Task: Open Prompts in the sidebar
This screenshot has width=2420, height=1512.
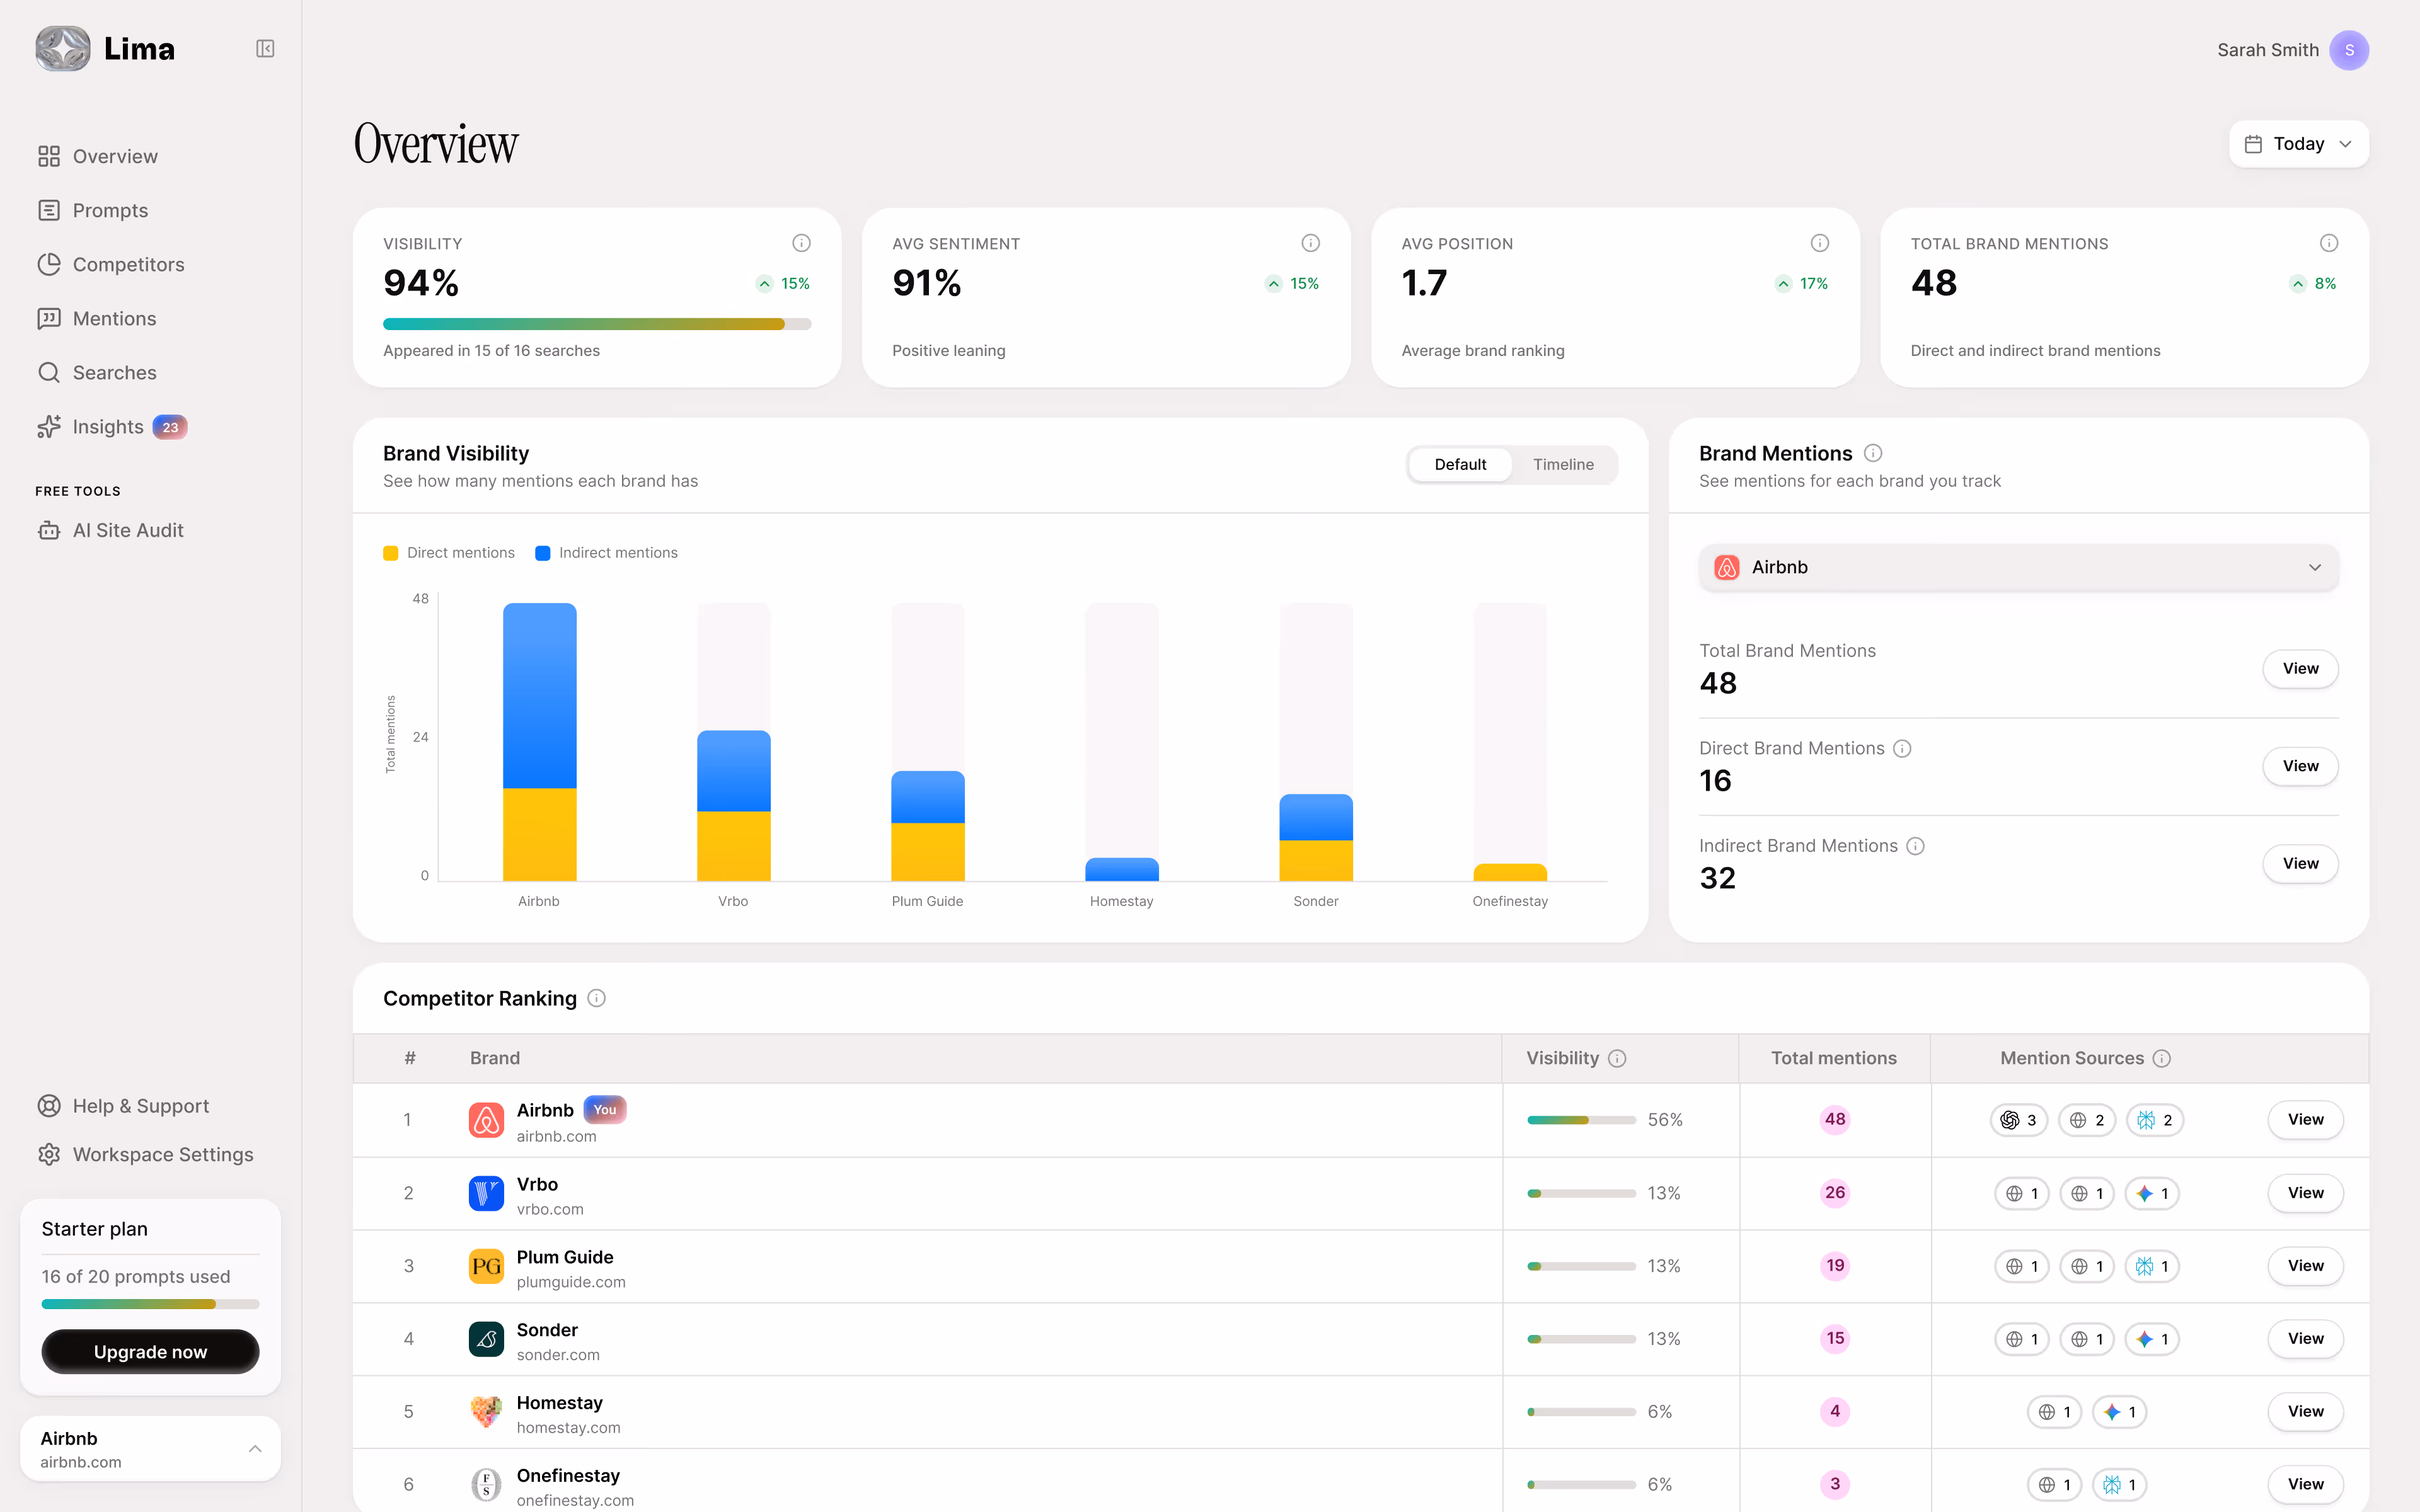Action: [93, 210]
